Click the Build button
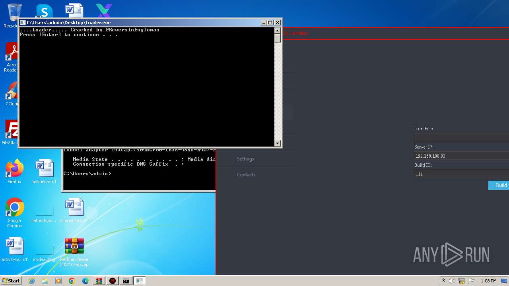The width and height of the screenshot is (509, 286). [x=499, y=185]
